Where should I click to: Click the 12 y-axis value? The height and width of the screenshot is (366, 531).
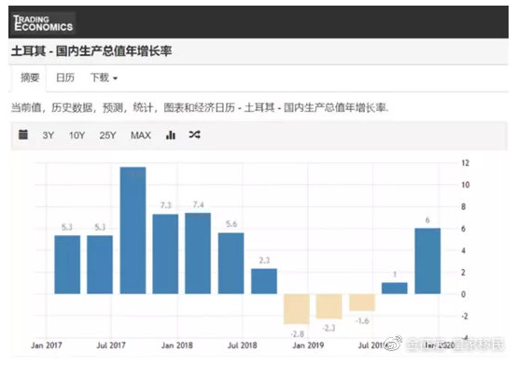click(466, 163)
